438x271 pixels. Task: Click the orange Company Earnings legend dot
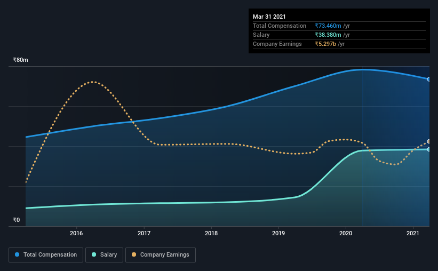click(134, 254)
